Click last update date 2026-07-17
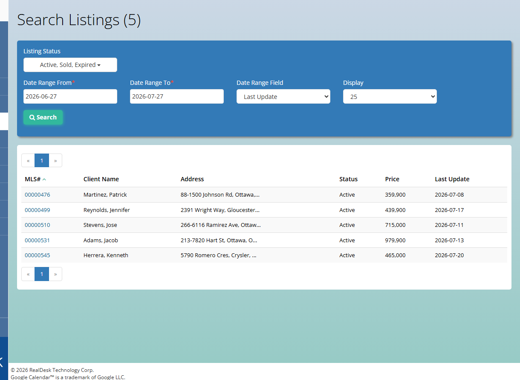Viewport: 520px width, 380px height. tap(449, 210)
